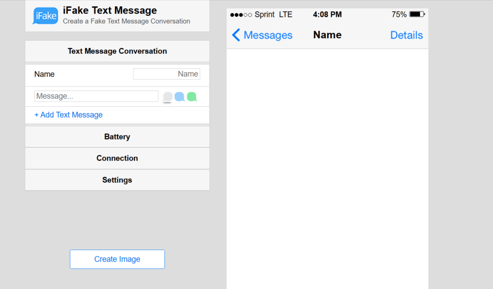Tap Details in phone preview
The height and width of the screenshot is (289, 493).
coord(406,35)
